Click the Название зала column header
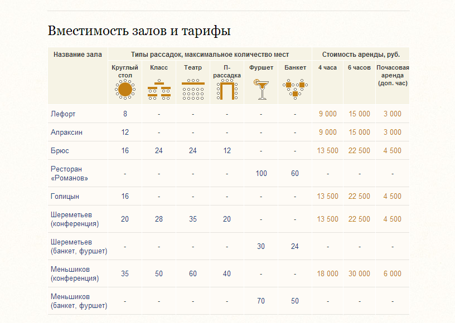 (x=78, y=55)
